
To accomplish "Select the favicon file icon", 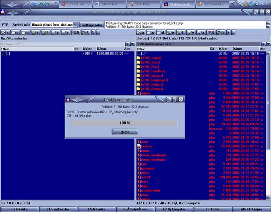I will (139, 147).
